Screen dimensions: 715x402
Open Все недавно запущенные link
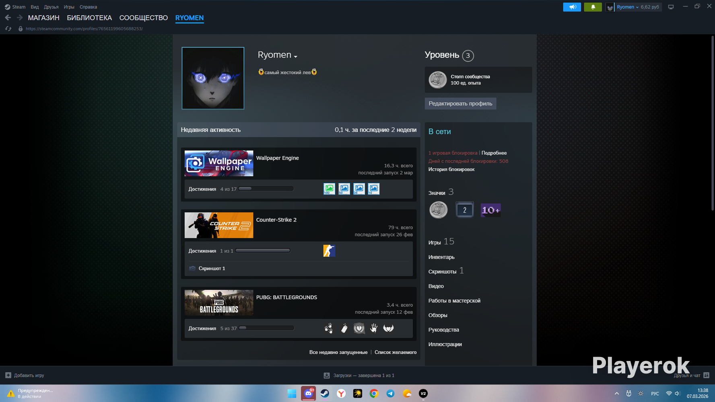point(338,352)
